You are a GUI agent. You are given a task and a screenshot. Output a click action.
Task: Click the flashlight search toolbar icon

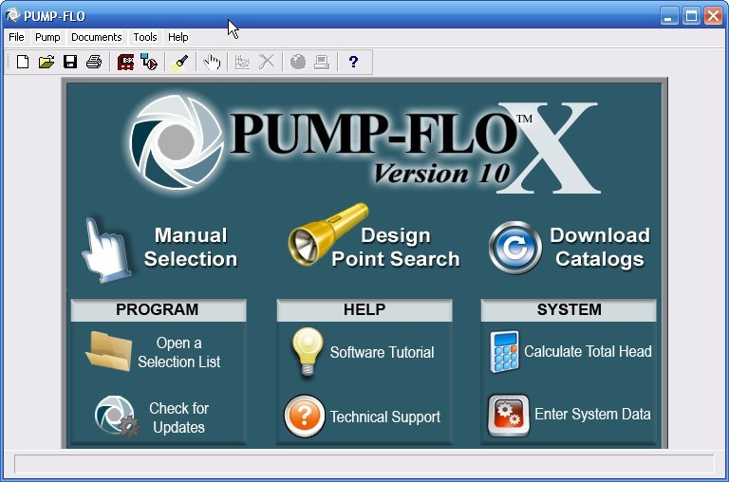(x=180, y=62)
